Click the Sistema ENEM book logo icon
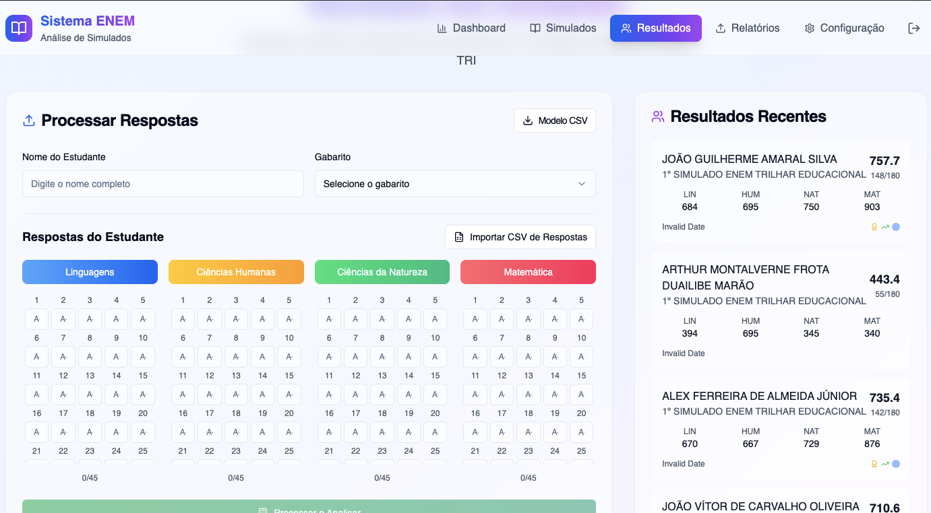931x513 pixels. tap(19, 28)
